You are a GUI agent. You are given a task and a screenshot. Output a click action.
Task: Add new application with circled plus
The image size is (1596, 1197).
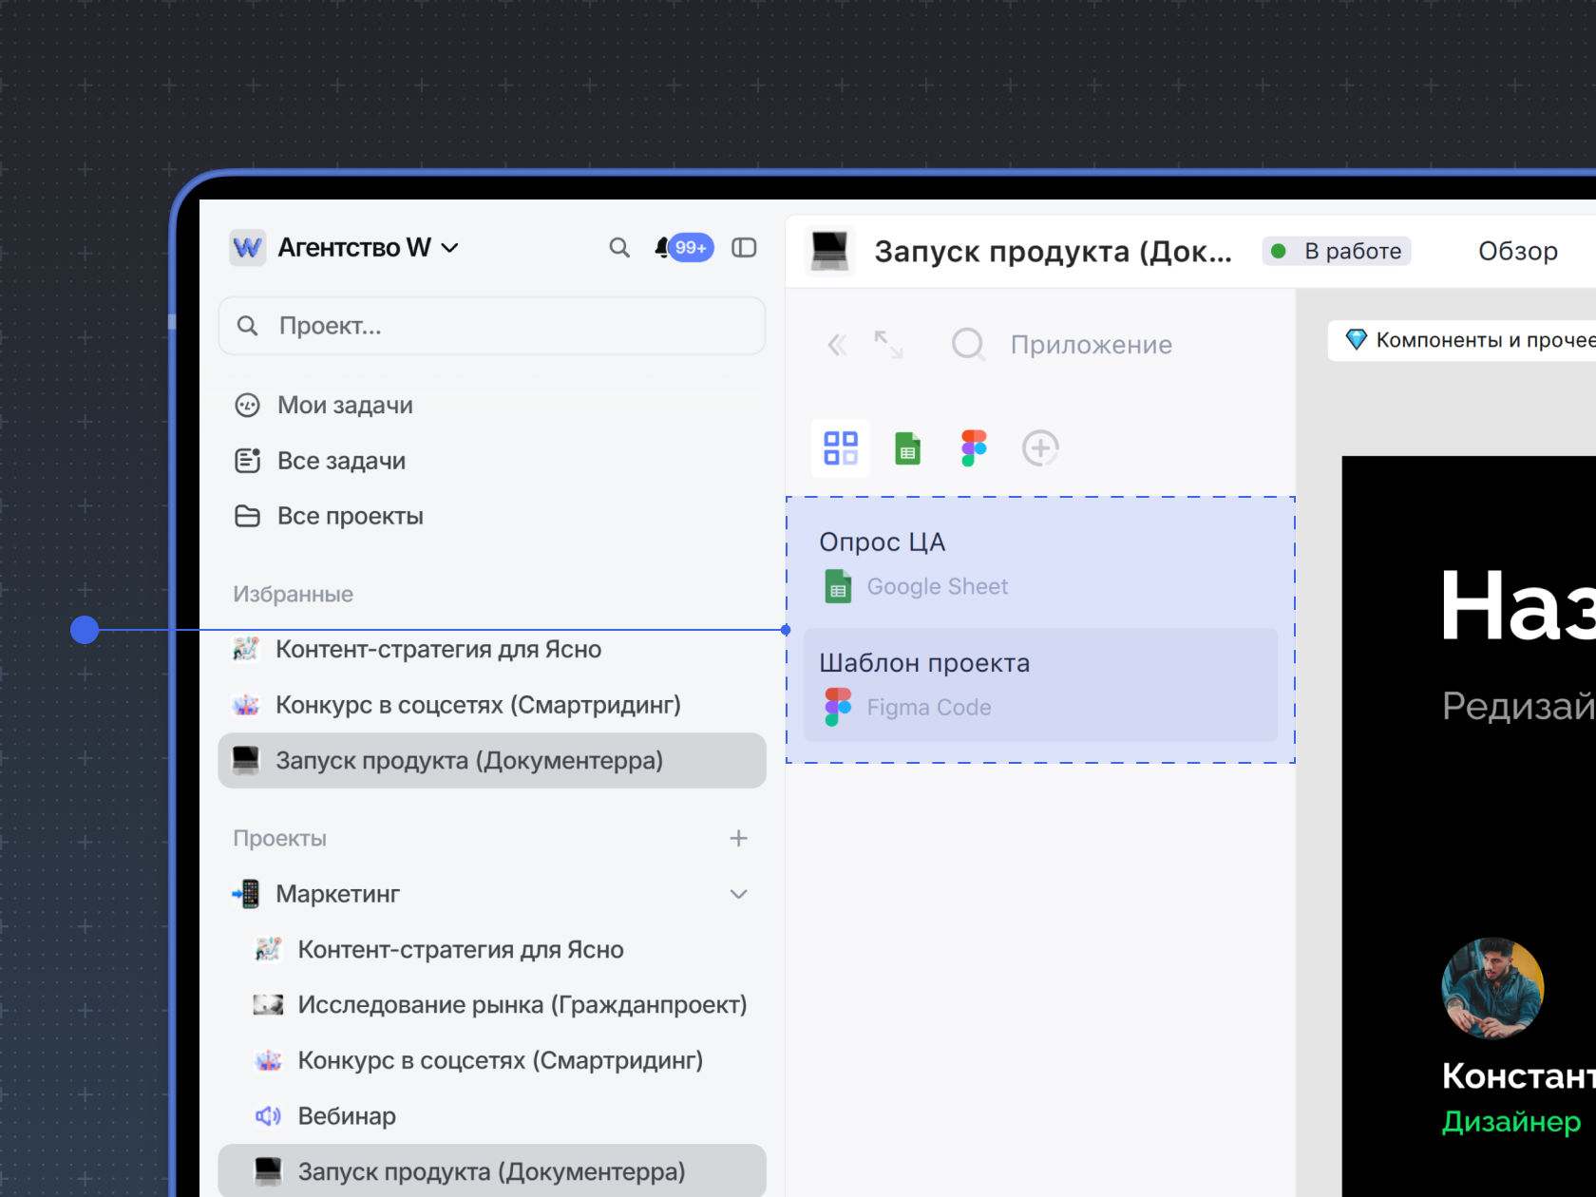(1040, 448)
